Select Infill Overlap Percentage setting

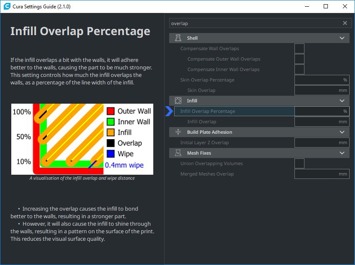click(x=234, y=111)
